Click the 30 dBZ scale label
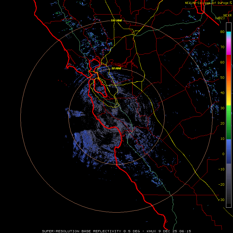 pyautogui.click(x=222, y=108)
